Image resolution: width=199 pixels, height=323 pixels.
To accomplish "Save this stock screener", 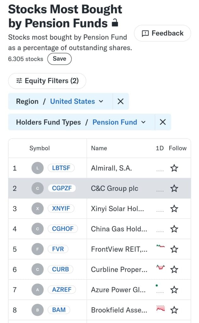I will coord(59,59).
